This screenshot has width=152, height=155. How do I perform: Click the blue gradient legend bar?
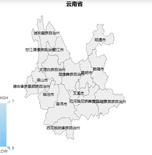pyautogui.click(x=3, y=125)
